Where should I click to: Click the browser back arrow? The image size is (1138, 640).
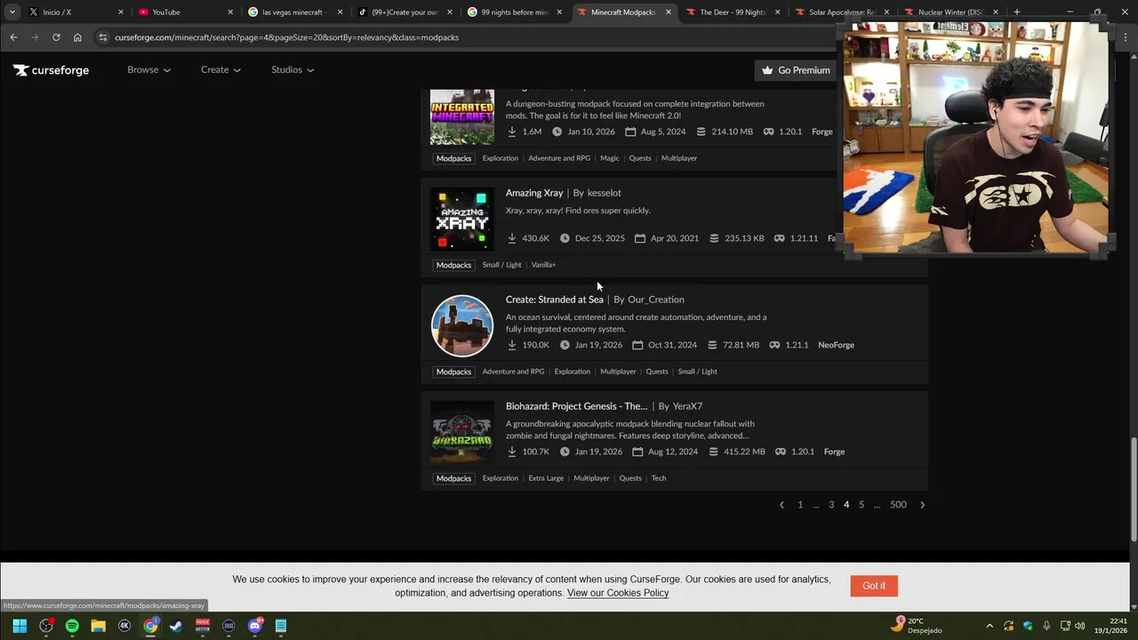tap(13, 37)
